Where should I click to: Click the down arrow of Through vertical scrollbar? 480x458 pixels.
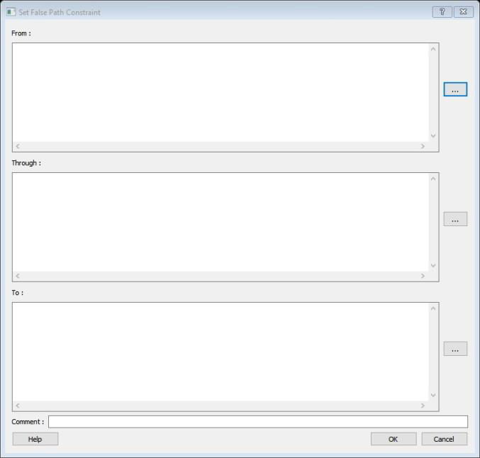tap(433, 265)
